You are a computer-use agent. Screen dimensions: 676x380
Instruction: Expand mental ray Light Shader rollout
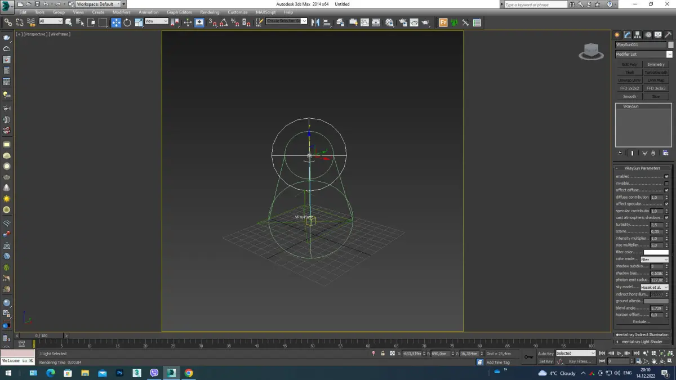tap(643, 342)
